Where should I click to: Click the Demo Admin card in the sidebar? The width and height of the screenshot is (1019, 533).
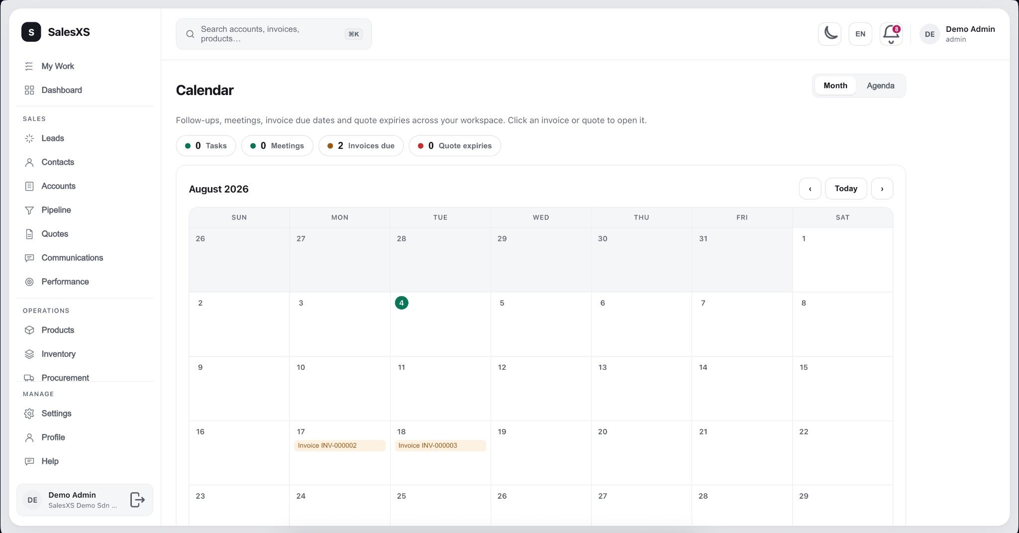point(85,500)
